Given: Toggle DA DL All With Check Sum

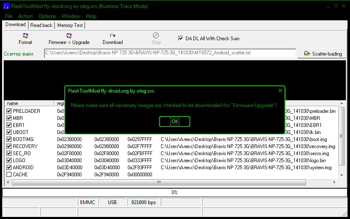Looking at the screenshot, I should tap(181, 39).
